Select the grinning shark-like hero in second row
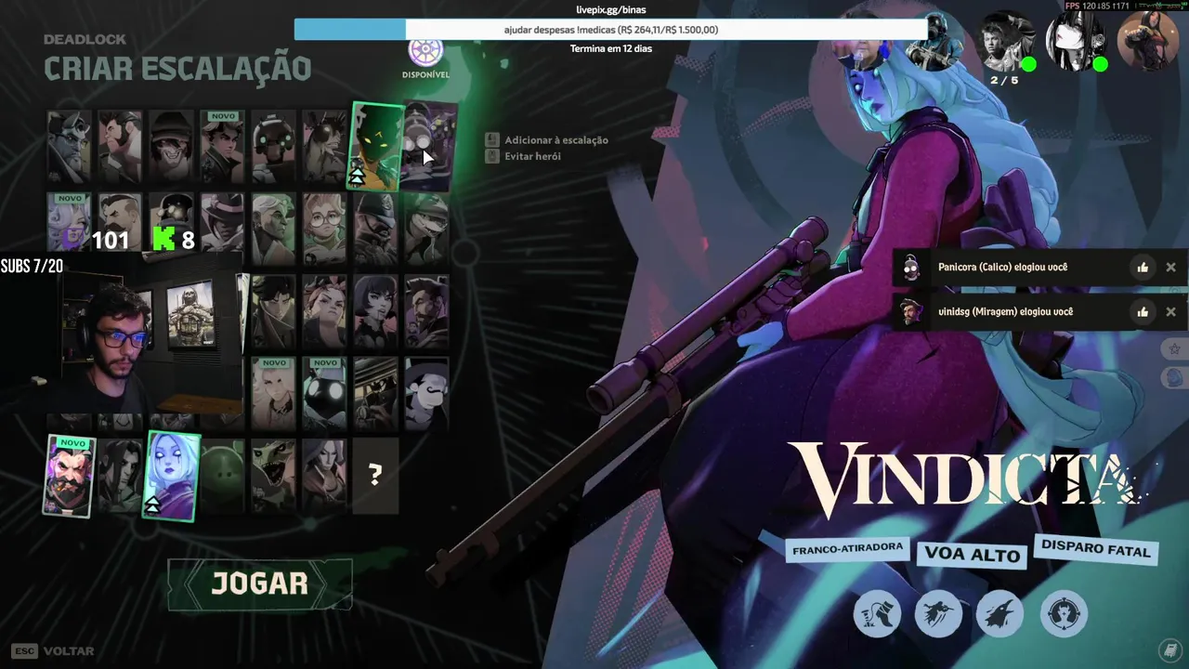The image size is (1189, 669). point(426,228)
